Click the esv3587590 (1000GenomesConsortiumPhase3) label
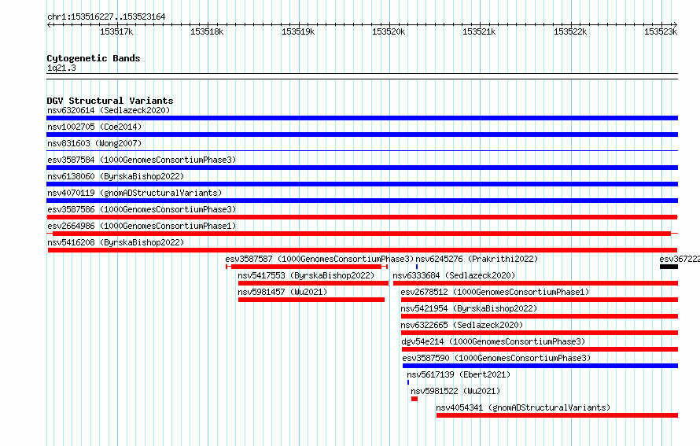700x446 pixels. pyautogui.click(x=496, y=358)
